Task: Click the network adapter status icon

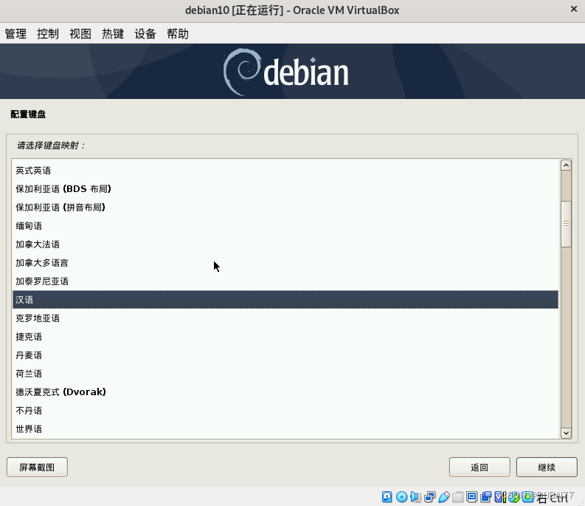Action: 430,496
